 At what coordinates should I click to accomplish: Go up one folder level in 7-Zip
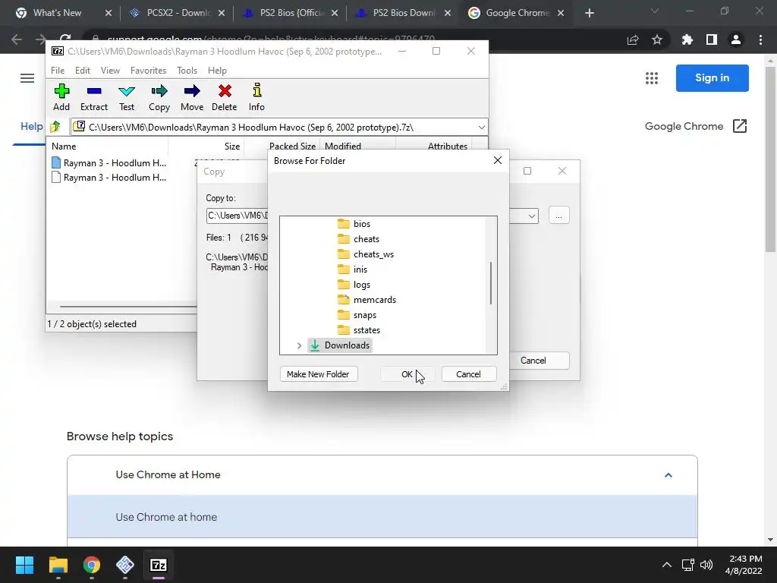[x=55, y=127]
